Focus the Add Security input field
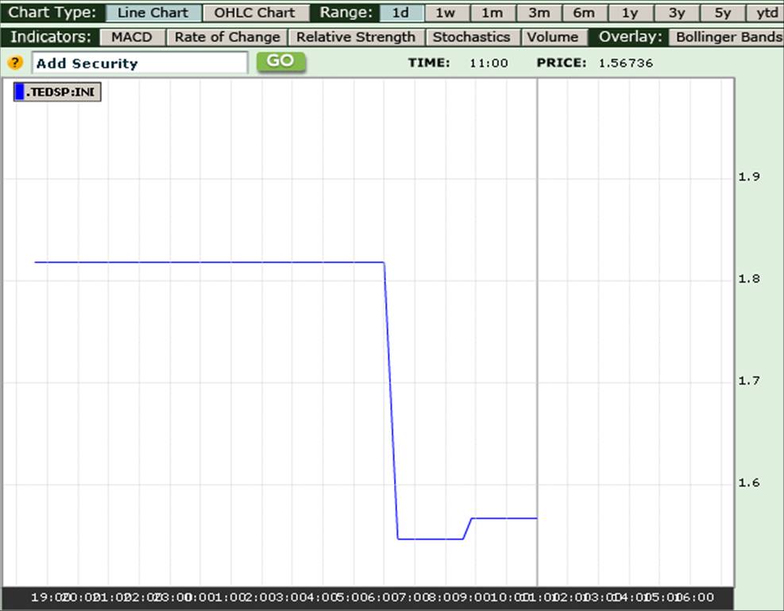Image resolution: width=784 pixels, height=611 pixels. click(x=140, y=63)
